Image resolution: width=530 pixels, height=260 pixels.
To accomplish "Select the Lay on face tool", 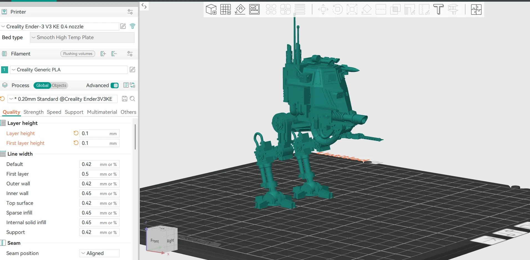I will (366, 9).
